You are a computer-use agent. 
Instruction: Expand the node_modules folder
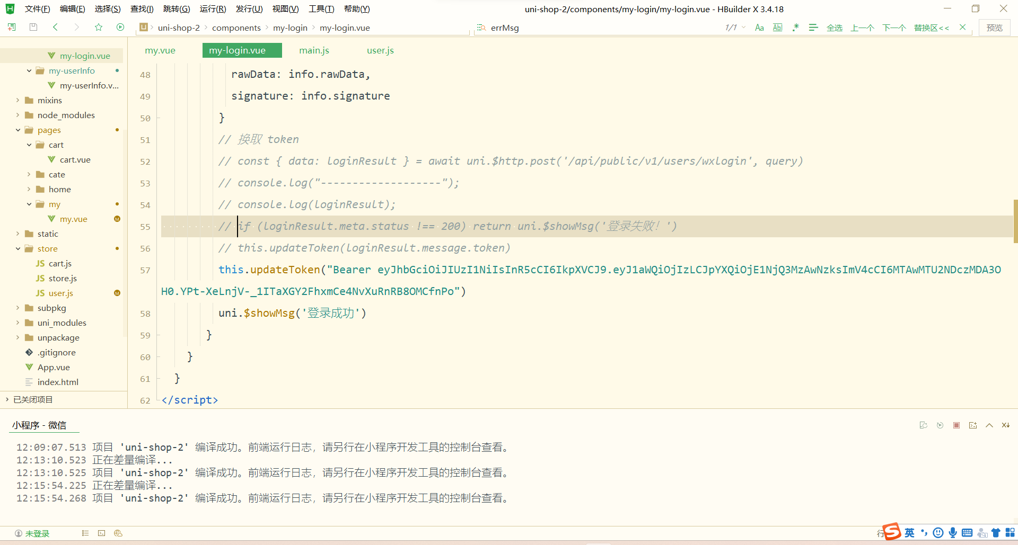pyautogui.click(x=18, y=115)
